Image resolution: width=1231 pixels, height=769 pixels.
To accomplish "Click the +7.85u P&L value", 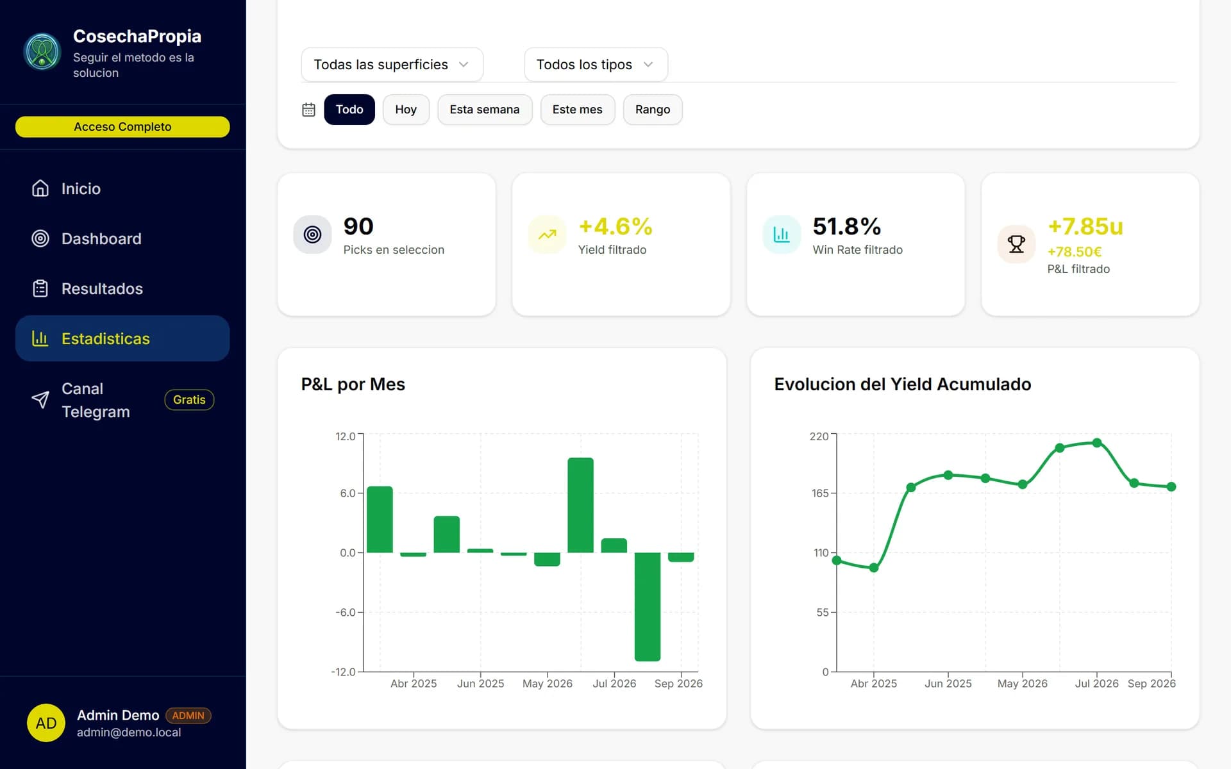I will [x=1085, y=226].
